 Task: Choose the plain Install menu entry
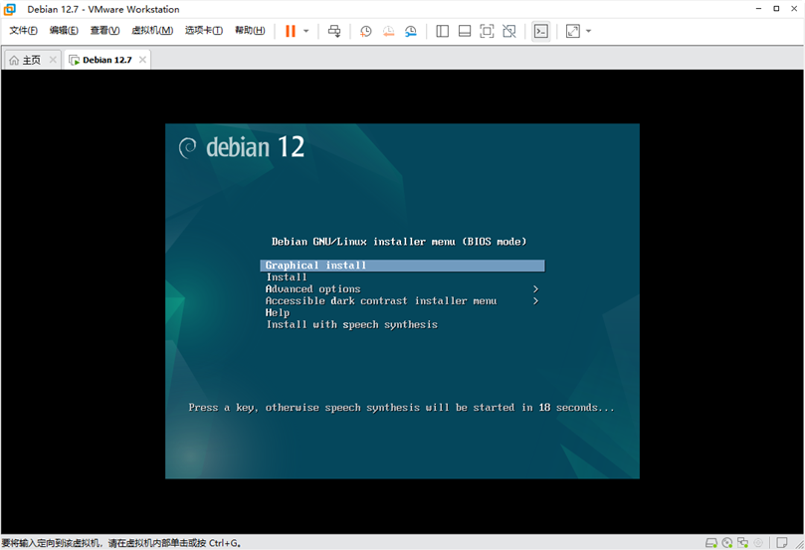(402, 277)
